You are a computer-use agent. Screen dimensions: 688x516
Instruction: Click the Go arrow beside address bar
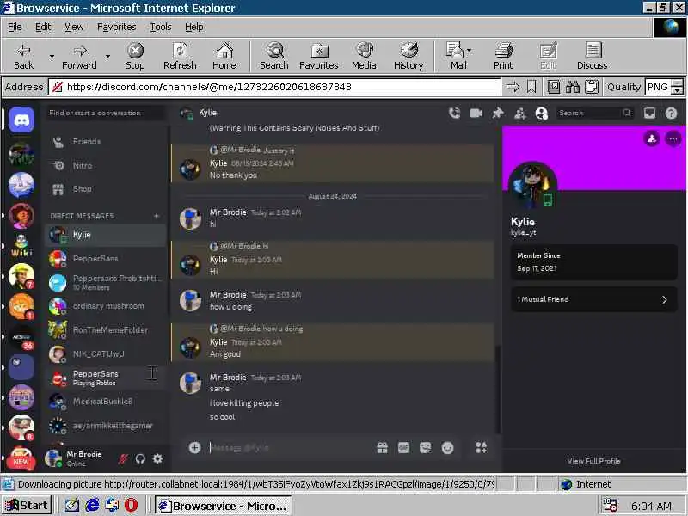[513, 87]
